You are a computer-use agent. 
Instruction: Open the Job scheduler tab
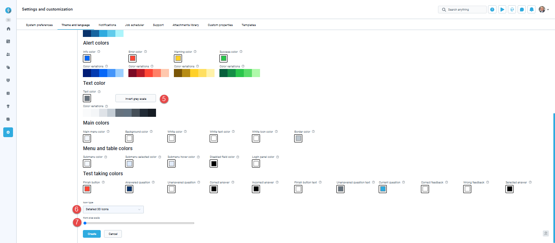pyautogui.click(x=134, y=25)
